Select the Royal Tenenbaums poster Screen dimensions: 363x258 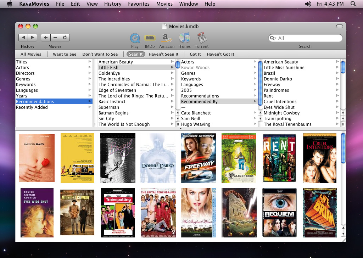(x=158, y=213)
